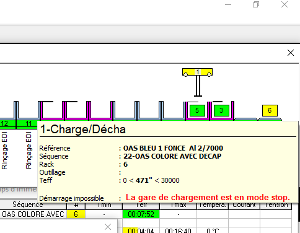
Task: Click the Courant column header
Action: (244, 206)
